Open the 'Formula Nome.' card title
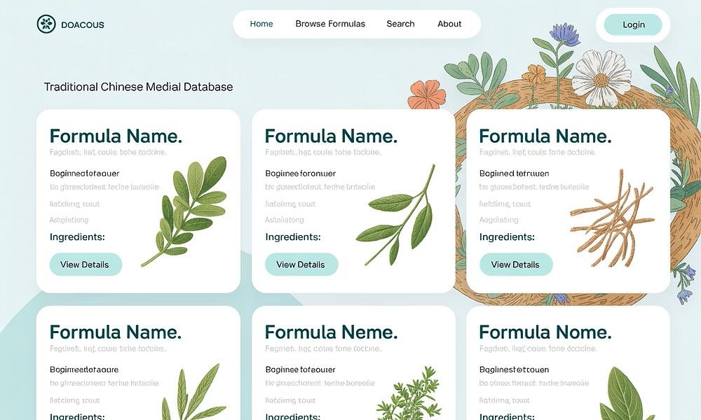Viewport: 701px width, 420px height. pos(545,332)
